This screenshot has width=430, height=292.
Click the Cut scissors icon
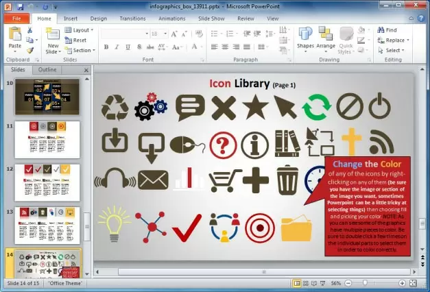click(x=30, y=30)
